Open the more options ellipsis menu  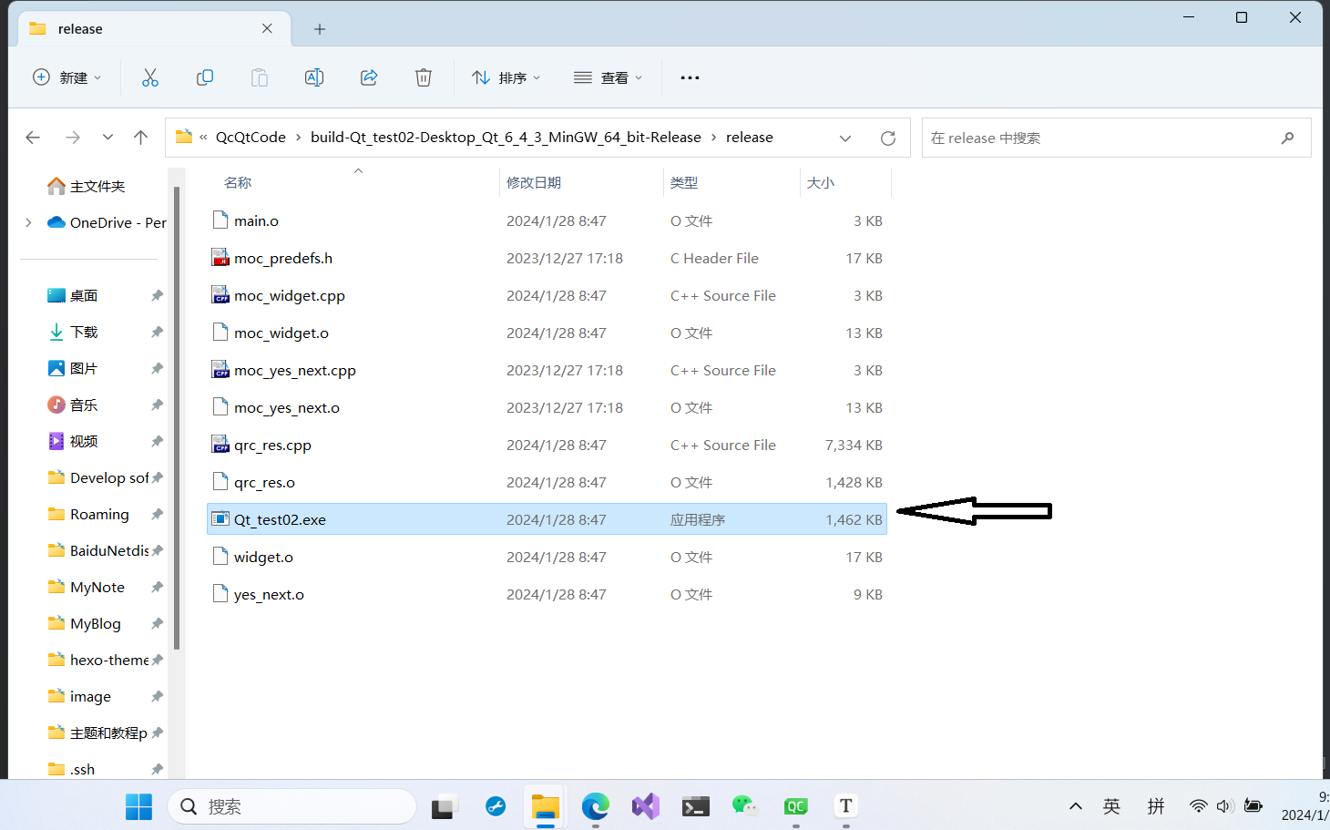(x=690, y=77)
